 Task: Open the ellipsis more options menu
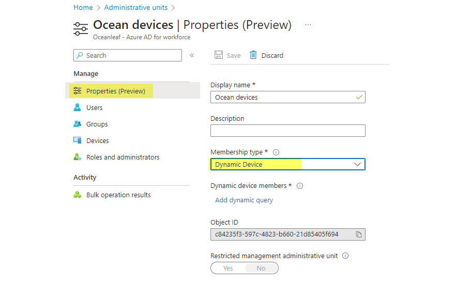[x=308, y=25]
